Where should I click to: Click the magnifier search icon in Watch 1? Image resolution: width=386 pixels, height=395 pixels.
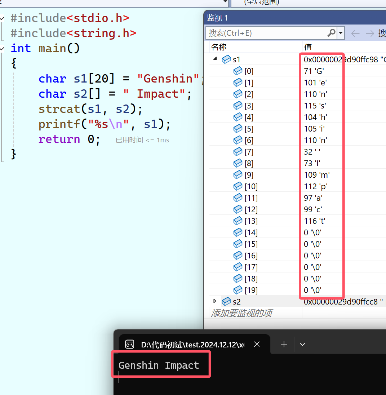click(x=332, y=33)
